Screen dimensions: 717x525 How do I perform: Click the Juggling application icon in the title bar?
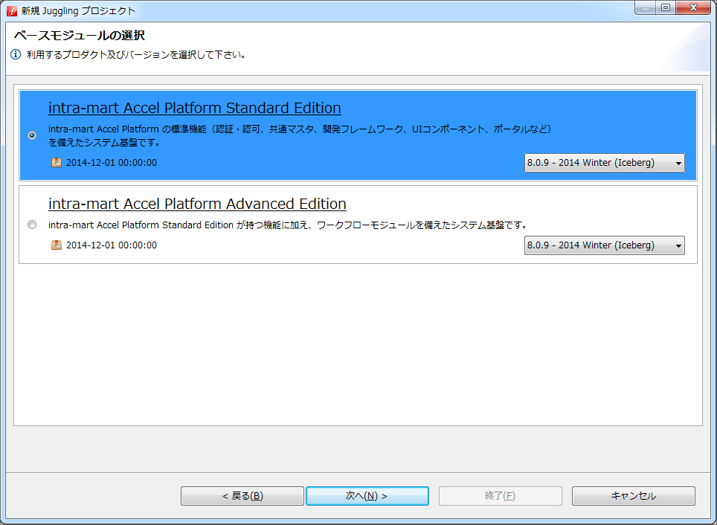click(x=11, y=10)
